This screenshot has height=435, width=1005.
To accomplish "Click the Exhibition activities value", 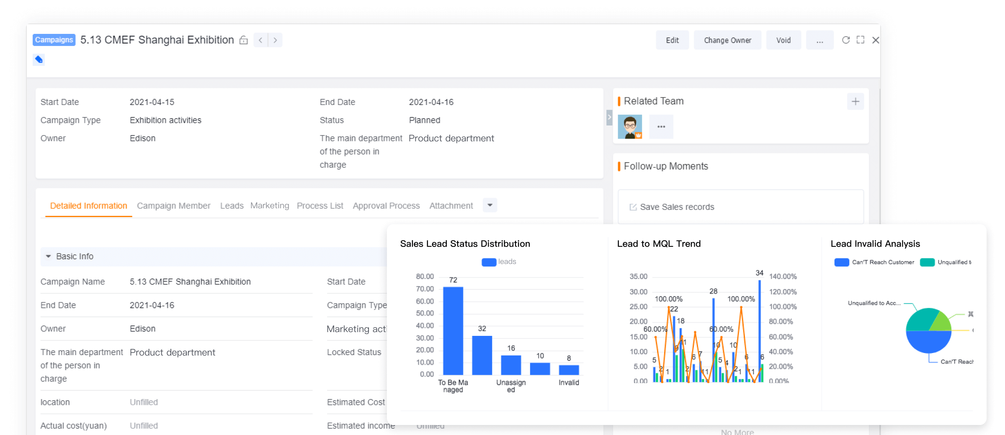I will [165, 120].
